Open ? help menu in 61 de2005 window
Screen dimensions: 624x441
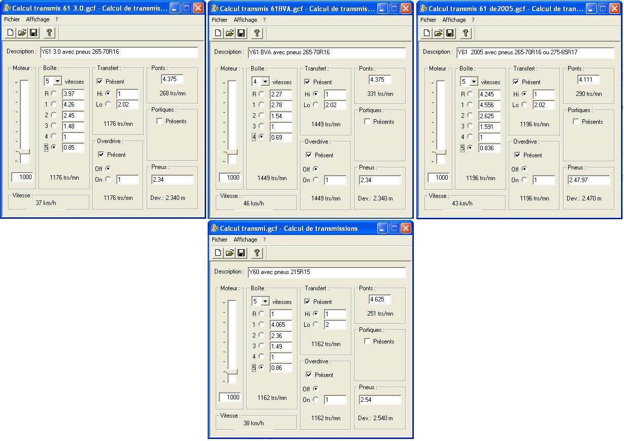tap(473, 20)
